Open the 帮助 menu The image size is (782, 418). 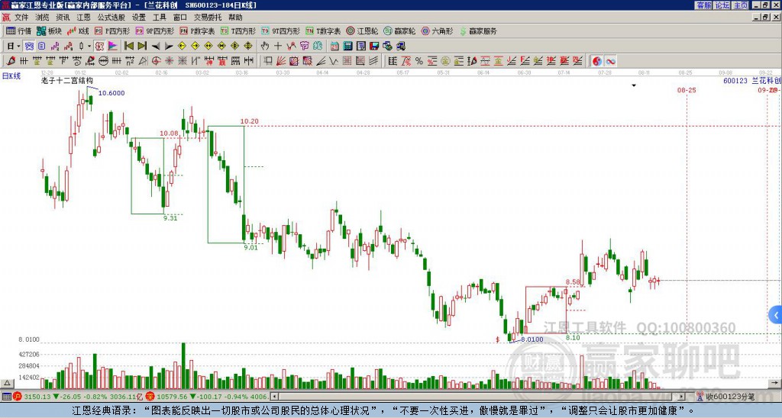click(x=235, y=18)
